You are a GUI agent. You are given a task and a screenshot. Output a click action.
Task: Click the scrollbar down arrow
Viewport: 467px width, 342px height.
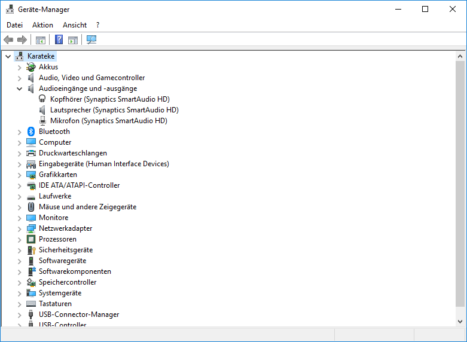[x=460, y=322]
